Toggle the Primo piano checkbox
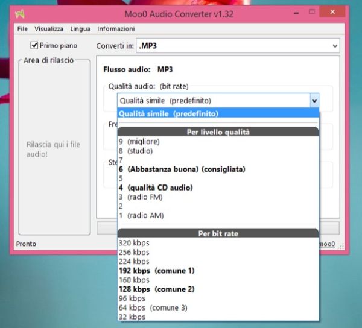Screen dimensions: 362x328 point(34,45)
